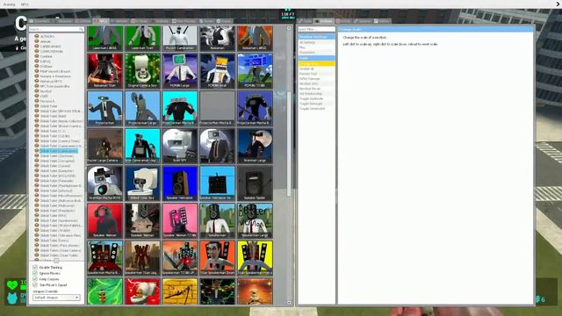Spawn the Laserman LARGE NPC
The image size is (562, 316).
point(104,38)
